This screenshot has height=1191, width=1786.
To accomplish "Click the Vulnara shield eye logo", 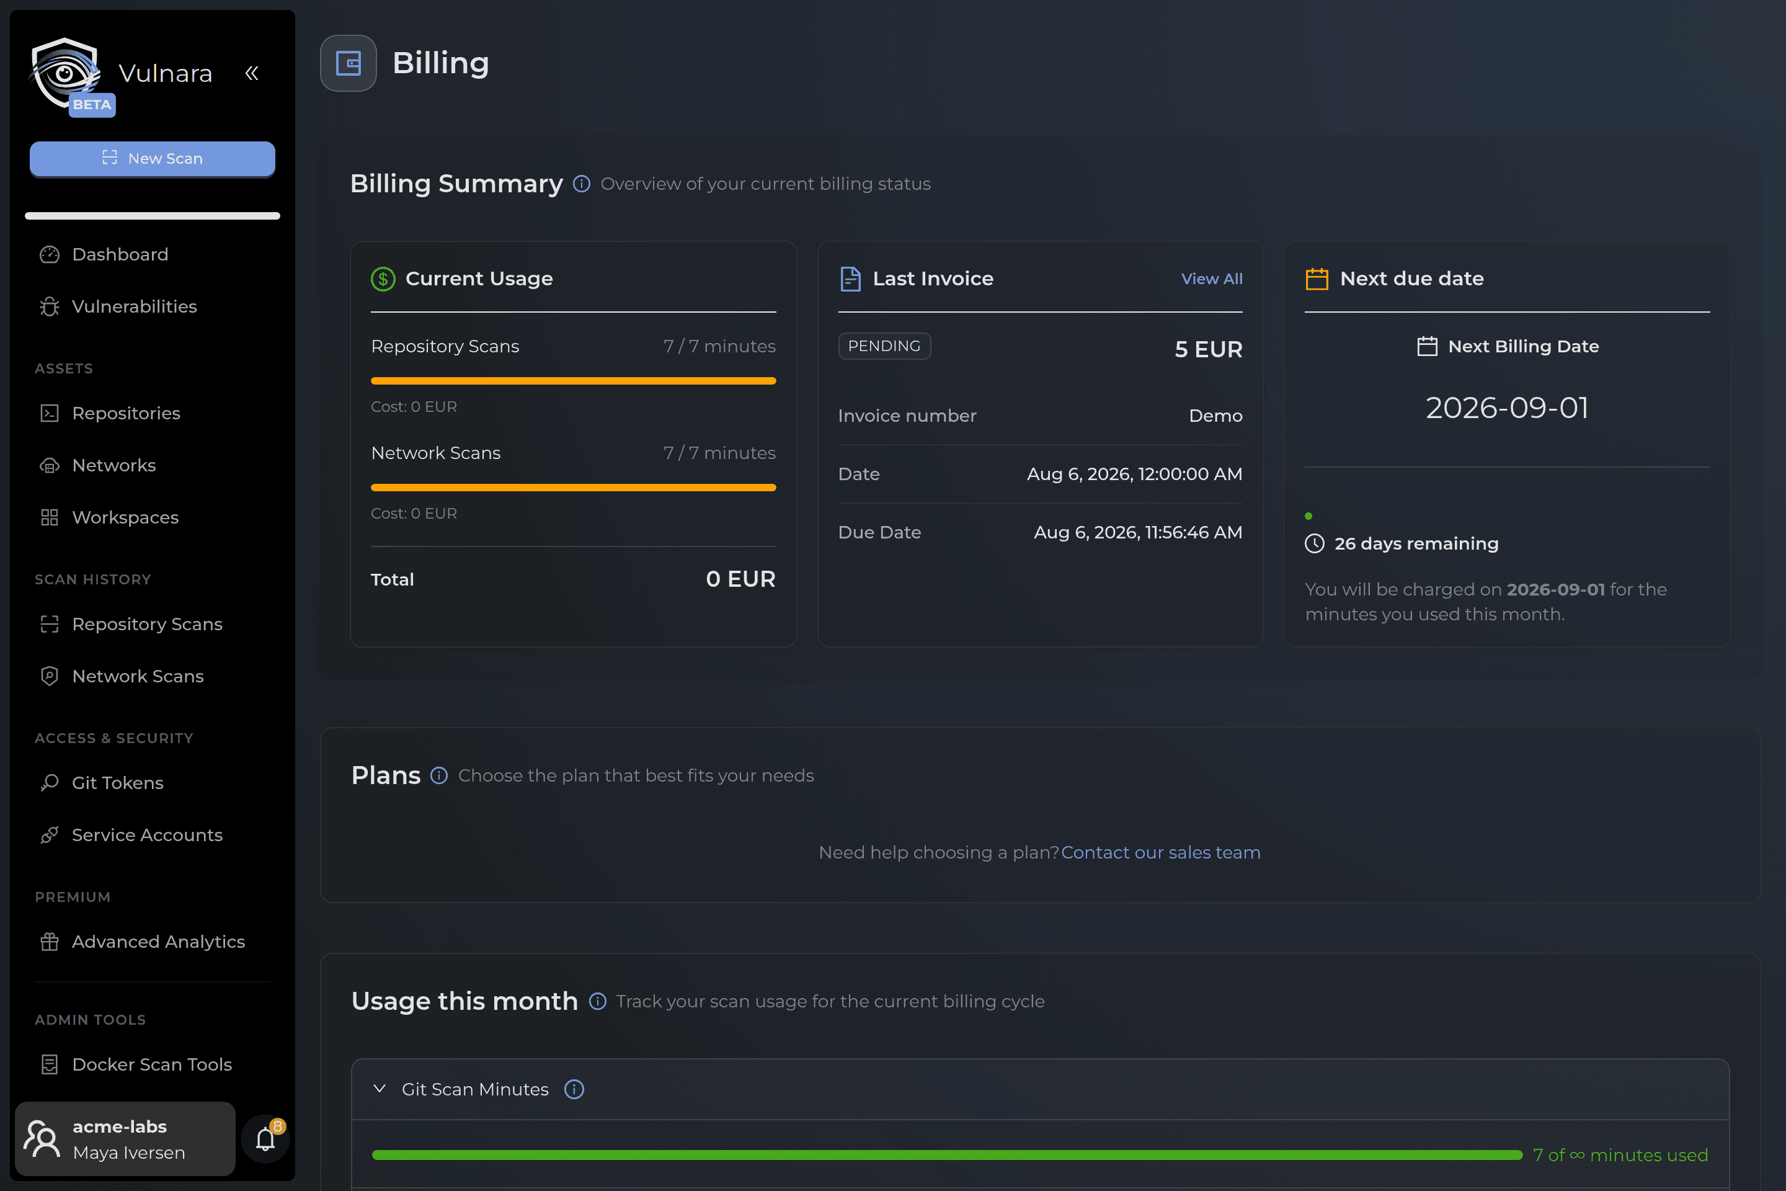I will (x=65, y=73).
